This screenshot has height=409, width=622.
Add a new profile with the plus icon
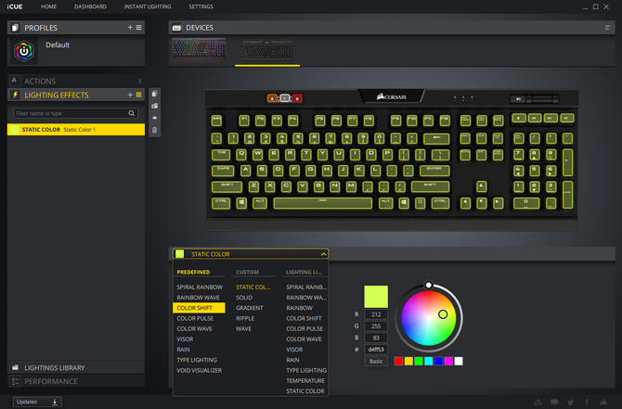pos(130,27)
